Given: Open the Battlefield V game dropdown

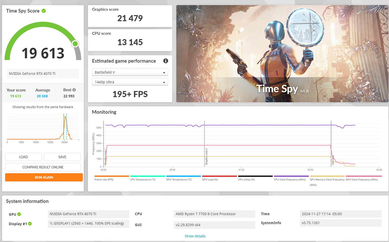Looking at the screenshot, I should (130, 72).
